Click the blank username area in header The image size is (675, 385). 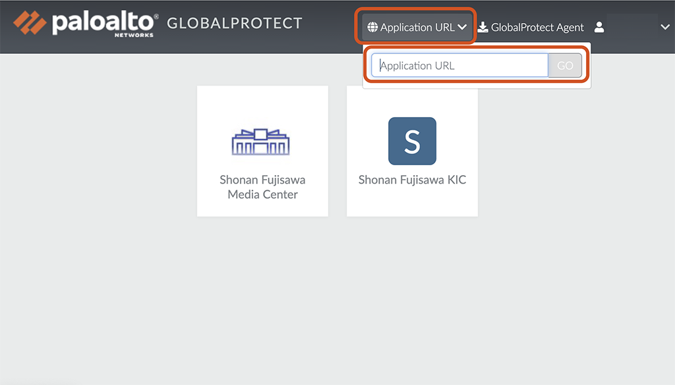[631, 28]
